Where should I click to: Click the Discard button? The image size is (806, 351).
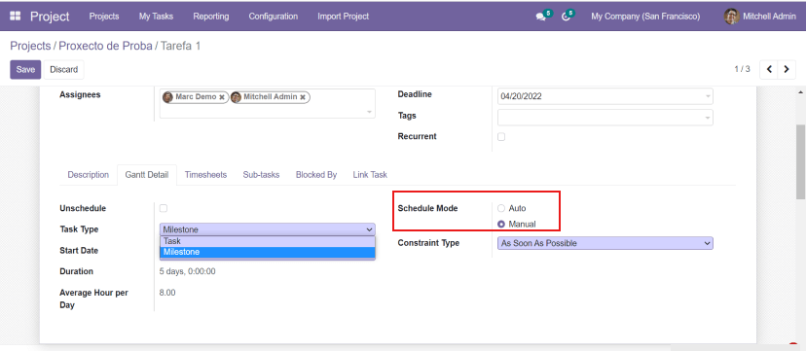63,69
